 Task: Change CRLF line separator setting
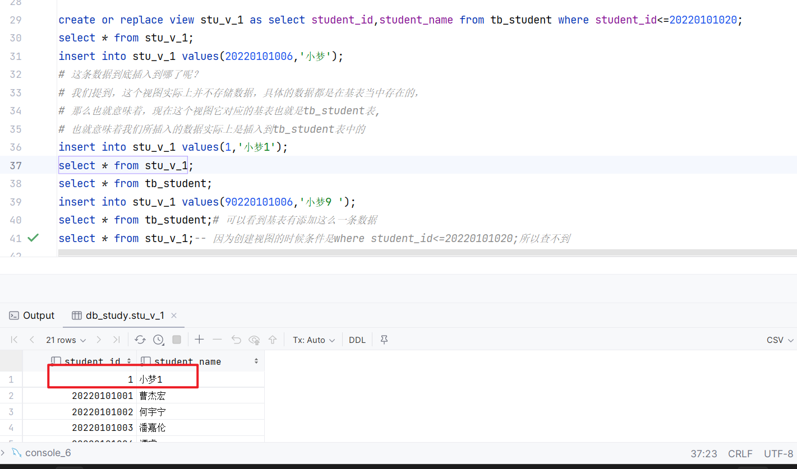pos(740,453)
